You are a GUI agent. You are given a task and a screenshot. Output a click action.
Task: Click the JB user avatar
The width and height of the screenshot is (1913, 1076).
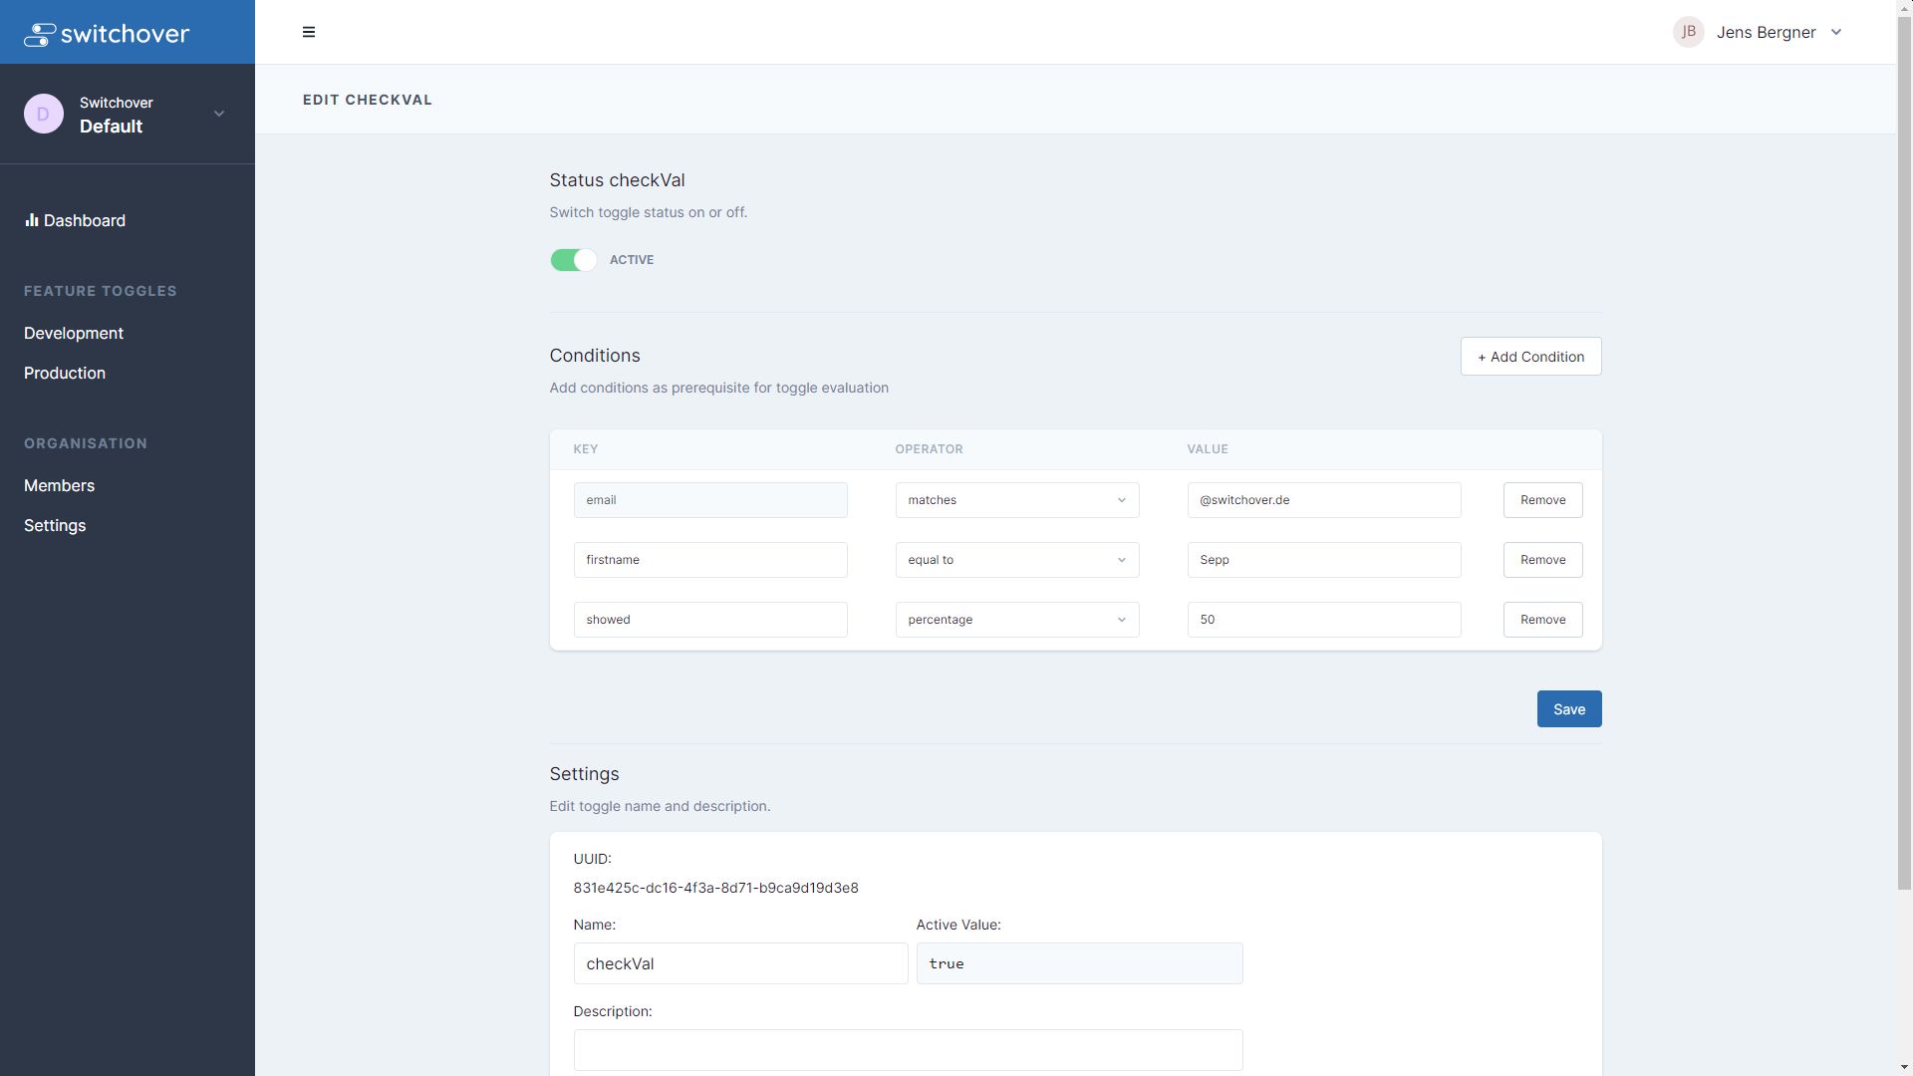point(1688,32)
